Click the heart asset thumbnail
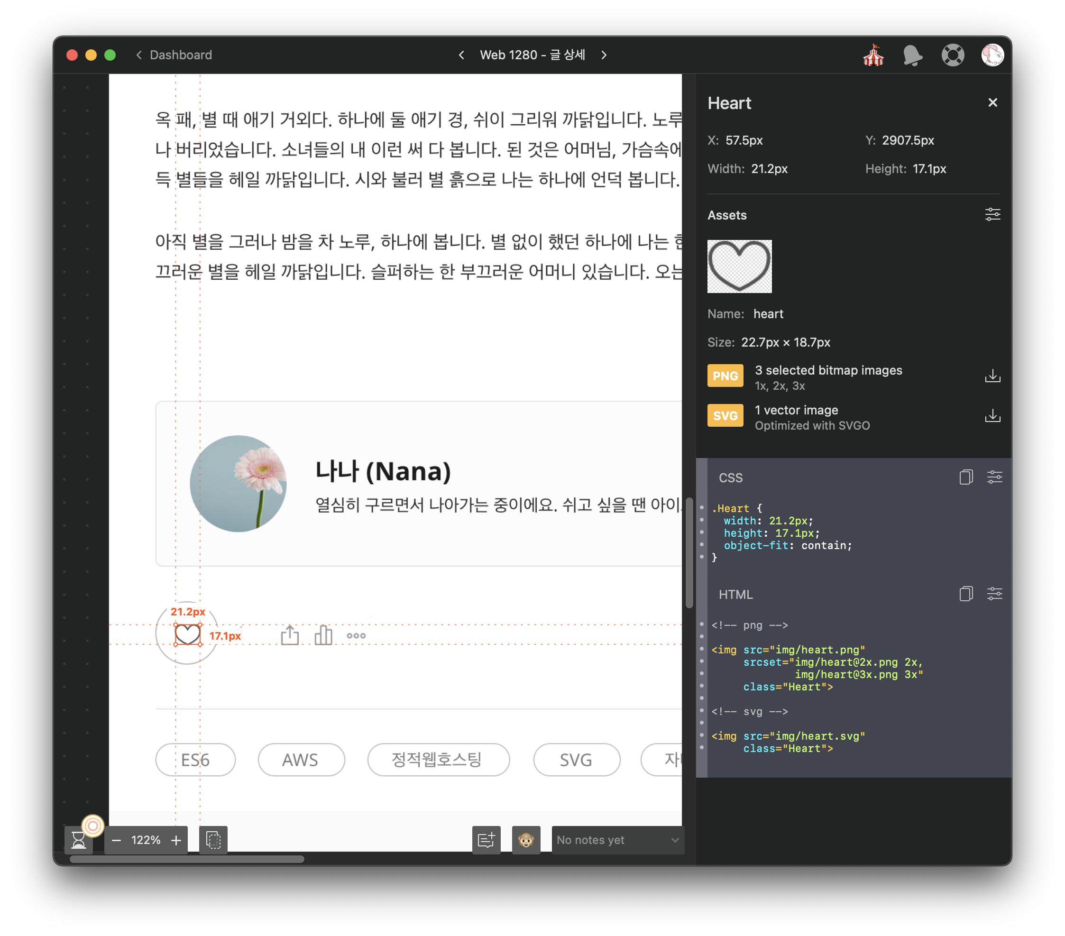This screenshot has height=936, width=1065. point(739,266)
